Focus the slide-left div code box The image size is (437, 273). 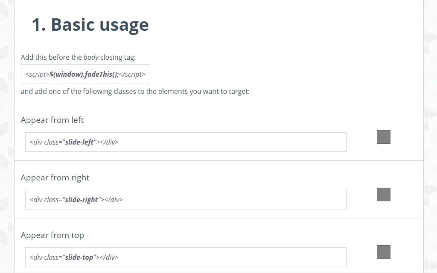pos(186,142)
